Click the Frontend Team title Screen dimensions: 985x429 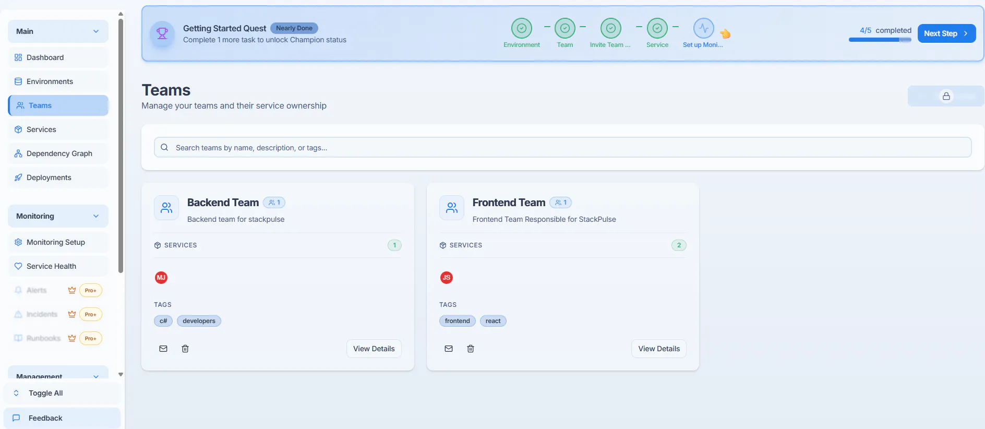click(509, 202)
